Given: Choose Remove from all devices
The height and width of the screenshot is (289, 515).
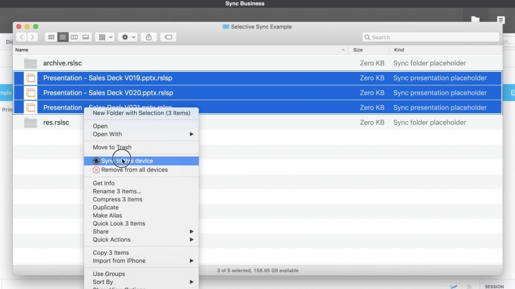Looking at the screenshot, I should (141, 170).
